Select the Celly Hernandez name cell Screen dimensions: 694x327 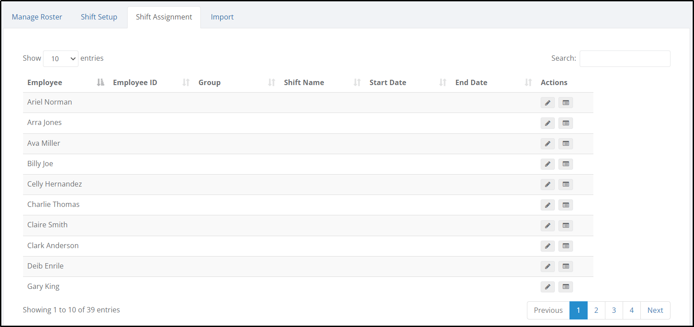click(x=55, y=184)
